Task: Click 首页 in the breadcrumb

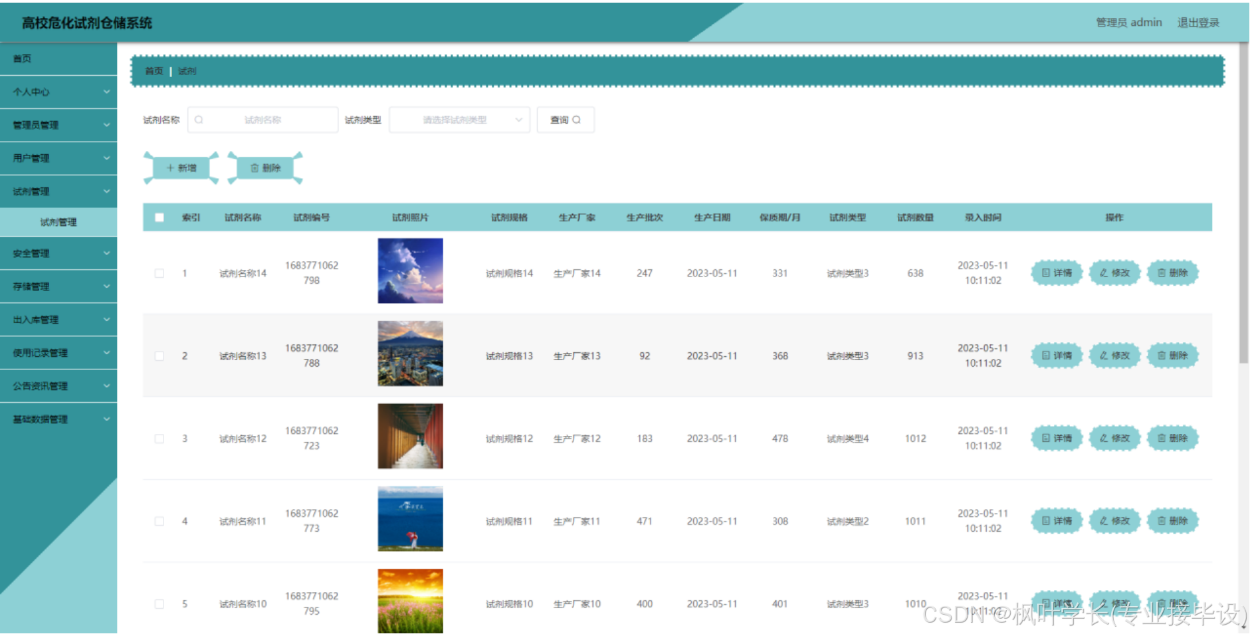Action: tap(154, 71)
